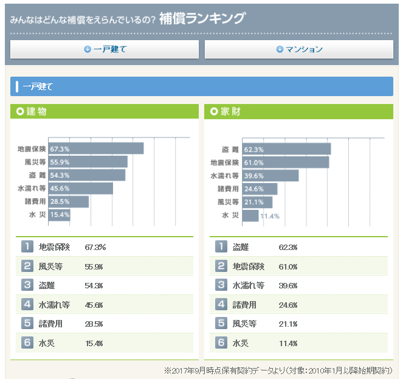Click the 54.3% 盗難 bar in 建物 chart

87,175
